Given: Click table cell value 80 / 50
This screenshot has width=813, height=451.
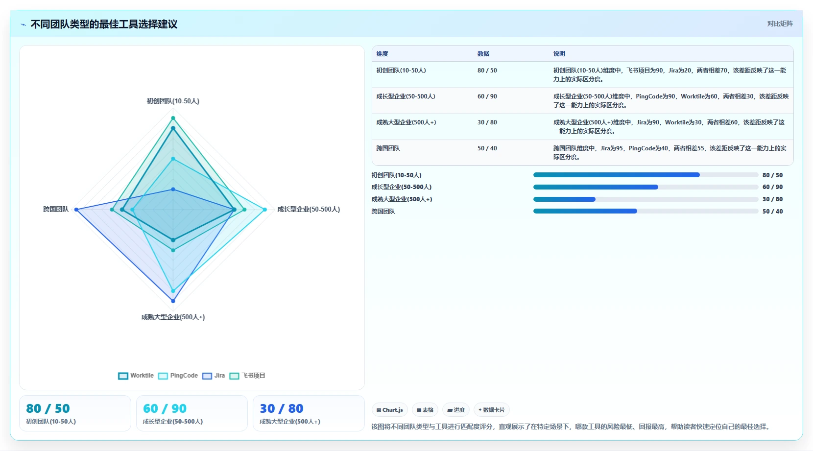Looking at the screenshot, I should (x=487, y=71).
